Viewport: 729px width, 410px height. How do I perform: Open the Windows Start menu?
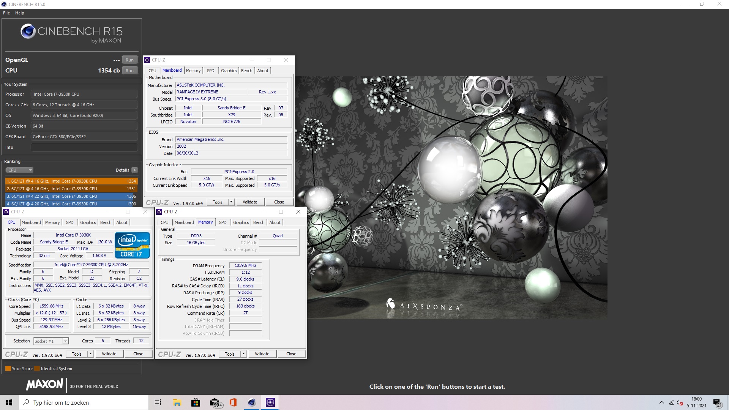pos(9,402)
